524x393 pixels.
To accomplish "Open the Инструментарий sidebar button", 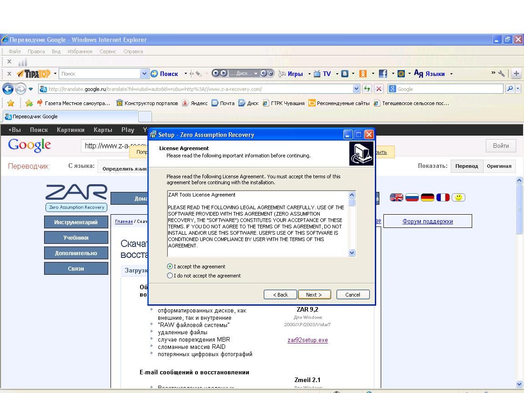I will coord(76,222).
